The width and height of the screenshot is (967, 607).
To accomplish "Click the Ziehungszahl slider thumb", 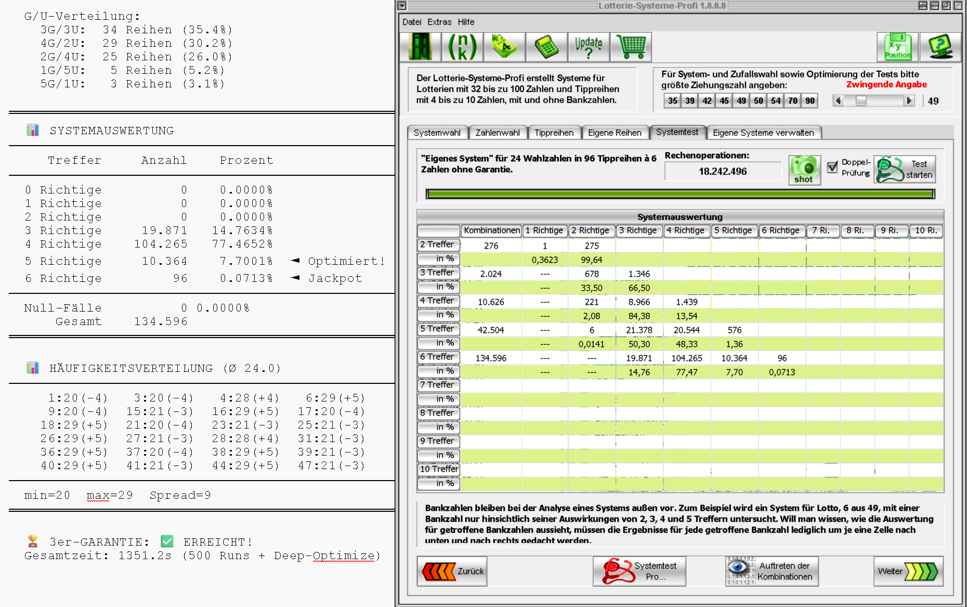I will click(x=861, y=101).
